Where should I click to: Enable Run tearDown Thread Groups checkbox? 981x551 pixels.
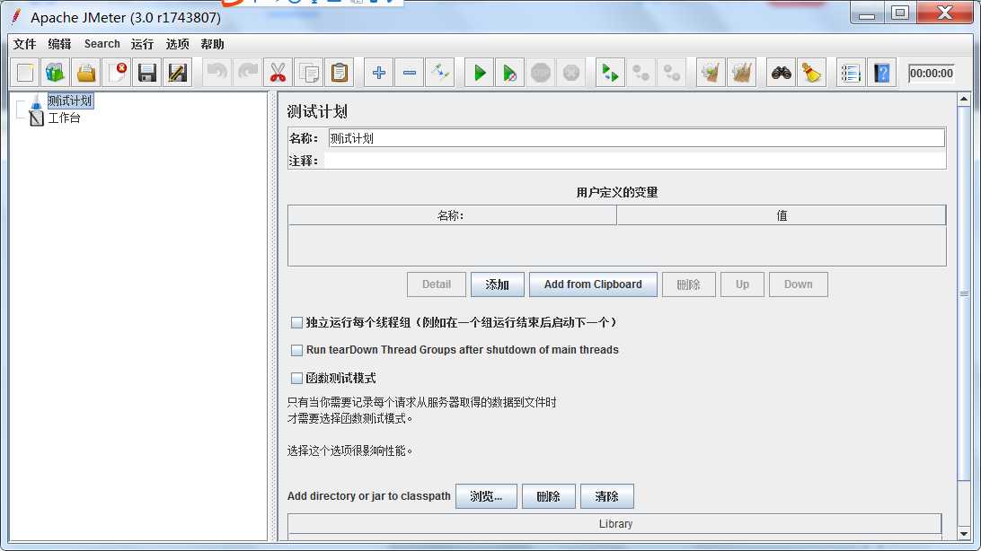[x=296, y=351]
